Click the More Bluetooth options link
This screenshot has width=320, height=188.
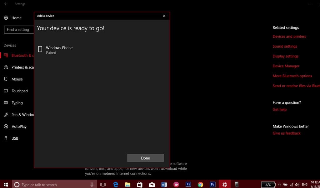pyautogui.click(x=292, y=76)
